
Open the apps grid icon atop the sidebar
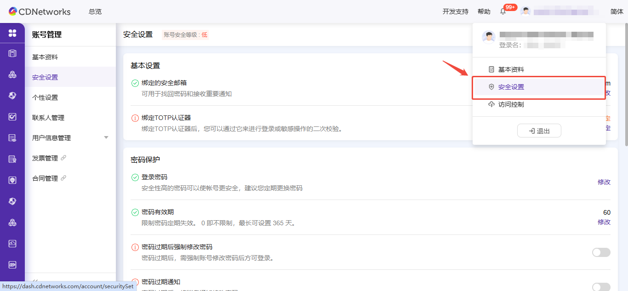(12, 33)
